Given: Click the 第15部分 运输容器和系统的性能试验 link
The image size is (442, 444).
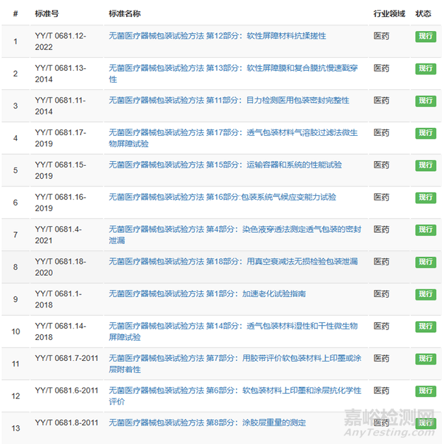Looking at the screenshot, I should (x=225, y=164).
